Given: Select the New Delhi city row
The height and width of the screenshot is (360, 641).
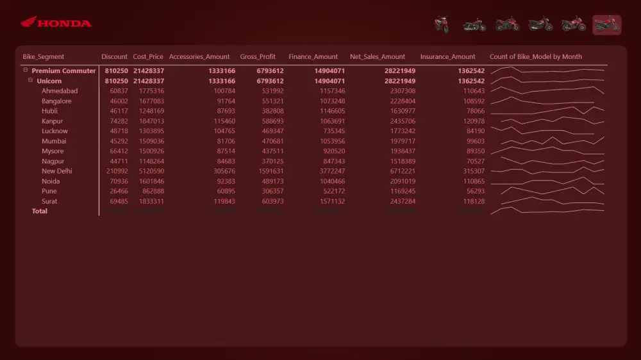Looking at the screenshot, I should point(57,171).
